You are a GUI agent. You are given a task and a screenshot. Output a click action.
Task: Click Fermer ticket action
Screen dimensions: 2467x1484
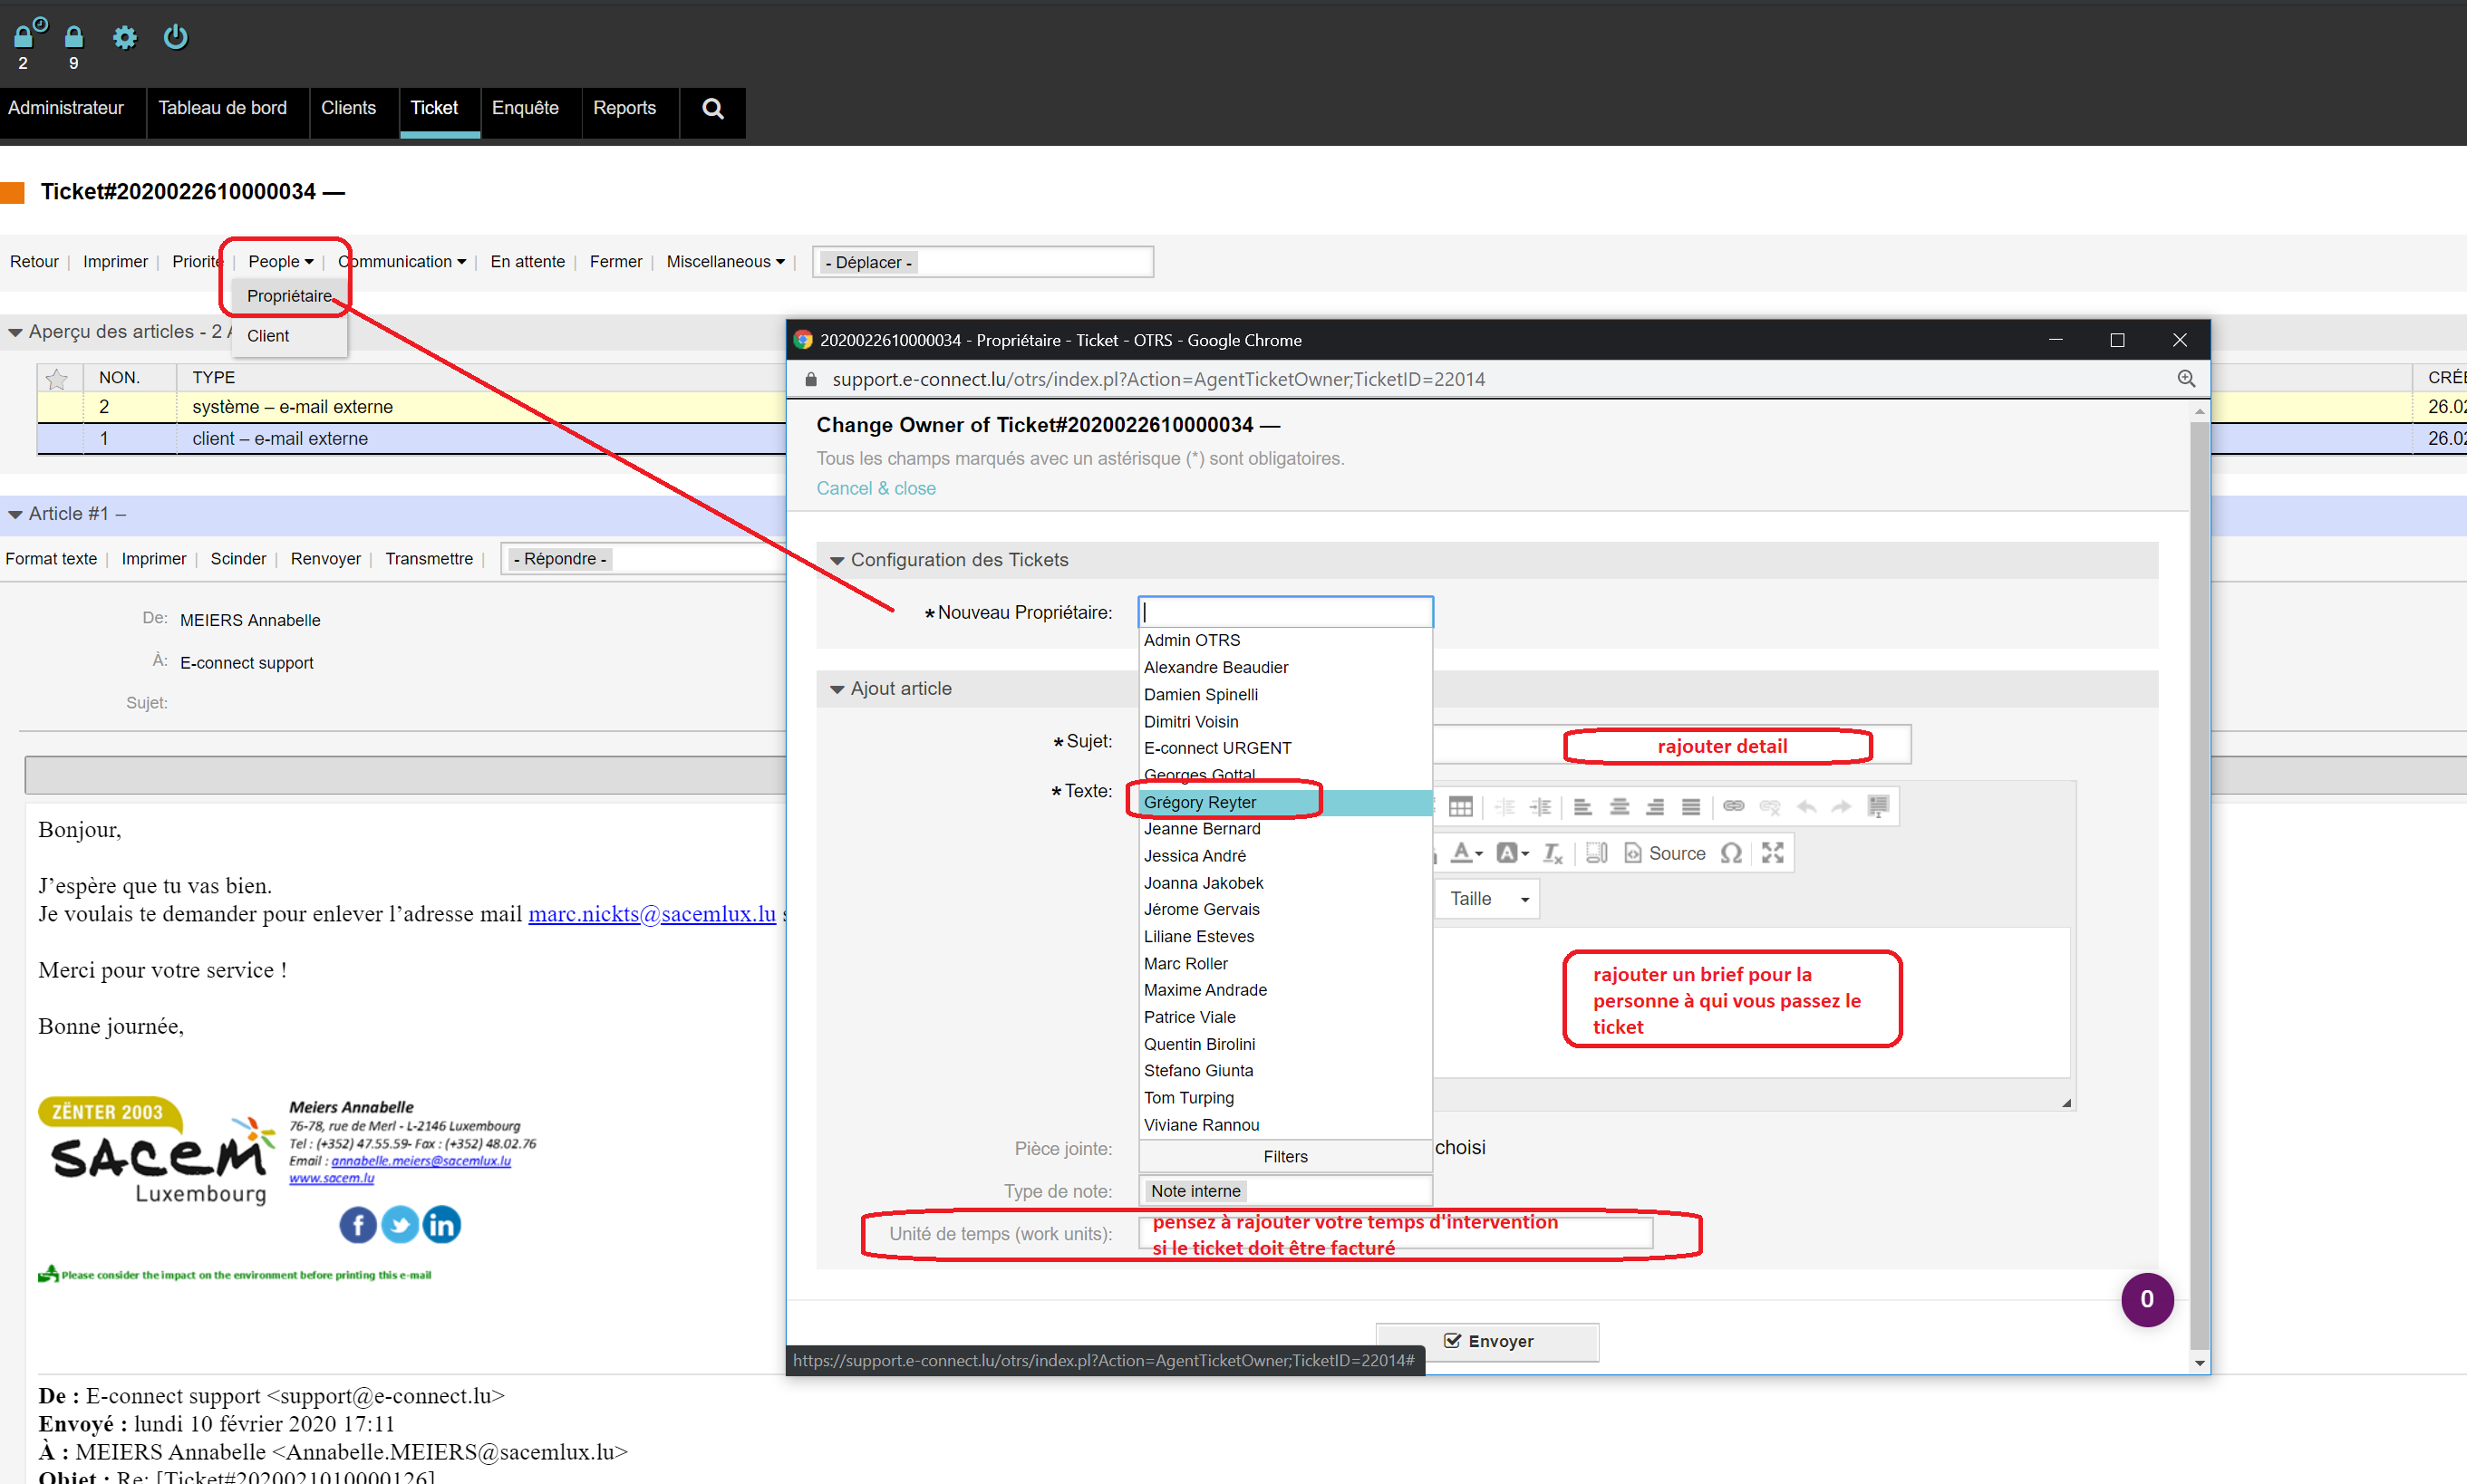[615, 261]
